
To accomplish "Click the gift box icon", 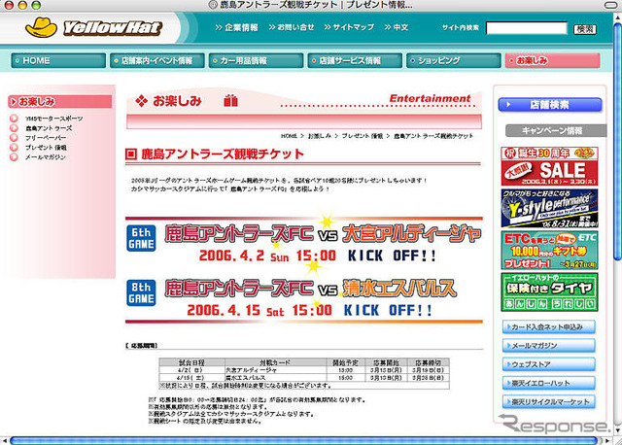I will pos(230,101).
